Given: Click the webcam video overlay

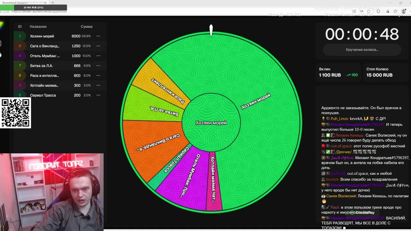Looking at the screenshot, I should 52,192.
